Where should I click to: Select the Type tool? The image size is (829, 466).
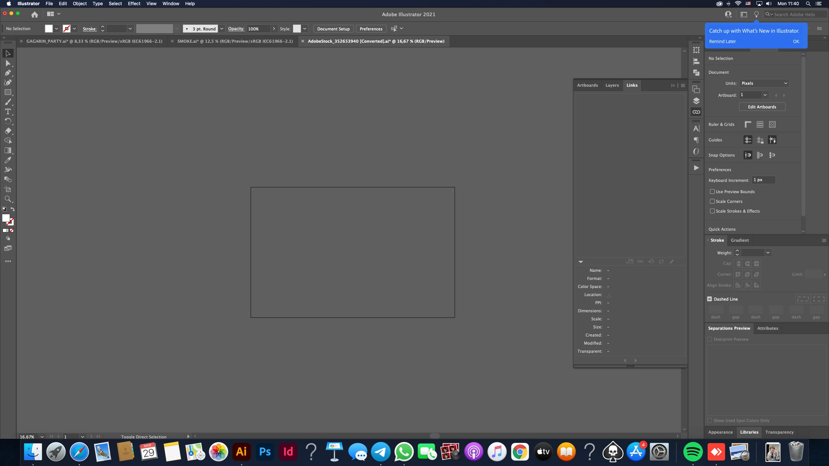[x=8, y=112]
